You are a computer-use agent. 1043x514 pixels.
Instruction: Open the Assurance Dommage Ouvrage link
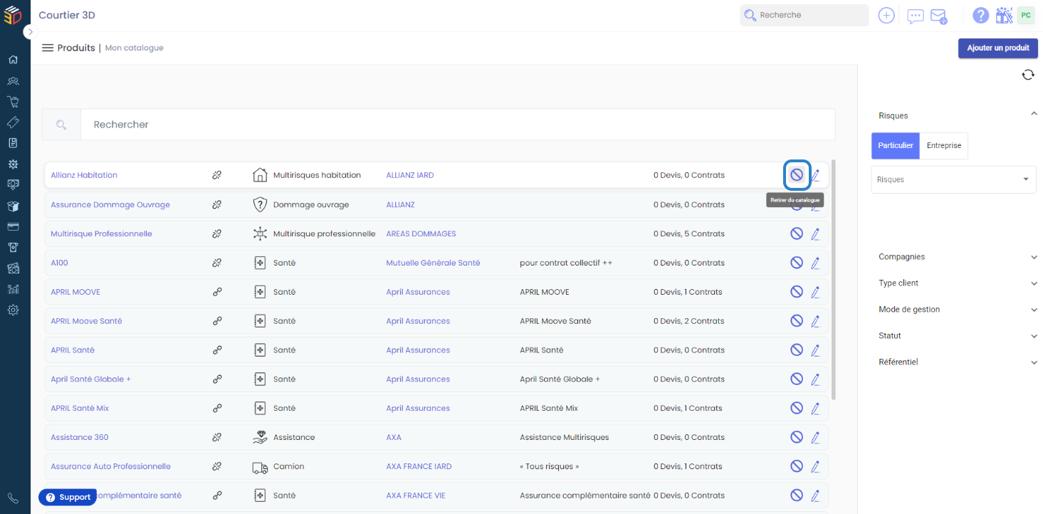[110, 204]
